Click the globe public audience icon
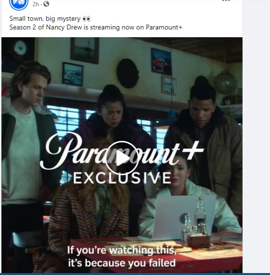The width and height of the screenshot is (270, 275). click(46, 4)
